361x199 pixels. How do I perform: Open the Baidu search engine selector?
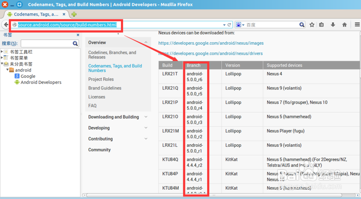240,24
